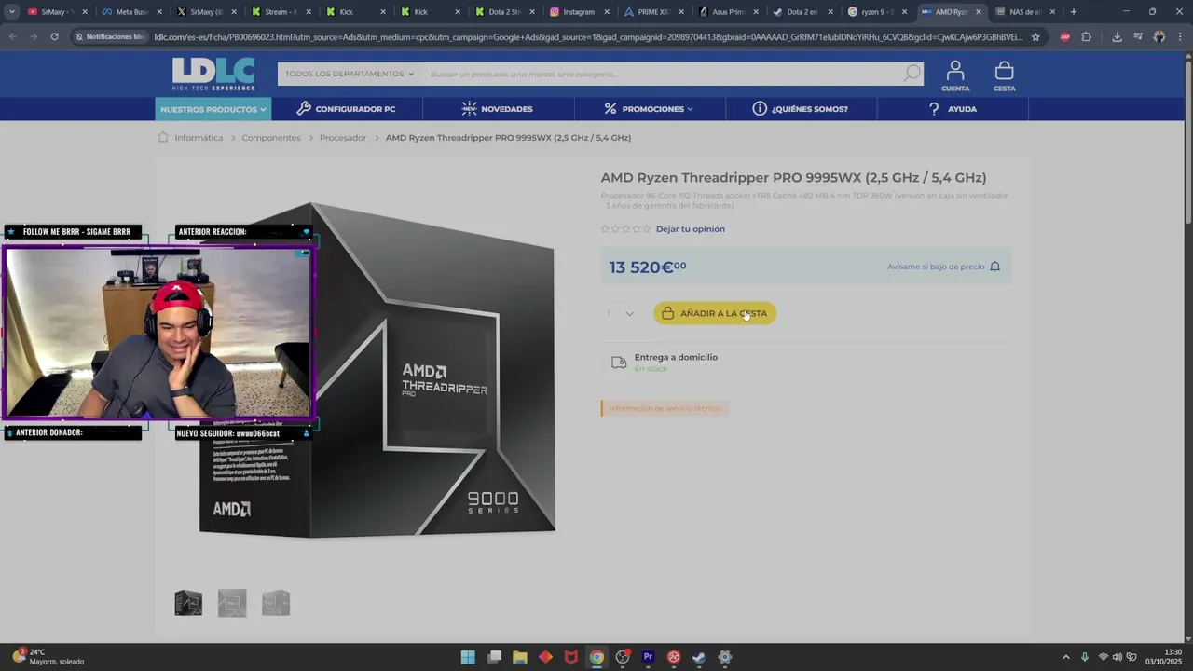The height and width of the screenshot is (671, 1193).
Task: Click Avisame si bajo de precio link
Action: (936, 267)
